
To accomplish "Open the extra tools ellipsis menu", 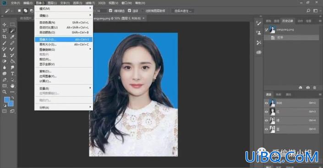I will pyautogui.click(x=12, y=92).
